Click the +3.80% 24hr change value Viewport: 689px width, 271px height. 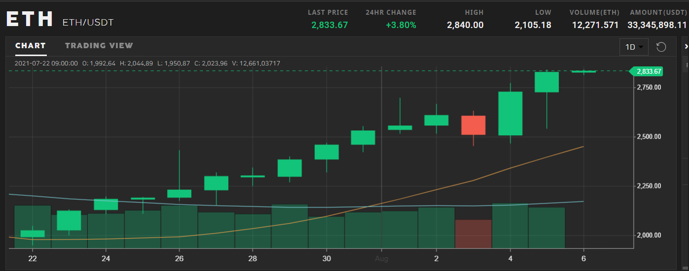coord(401,25)
